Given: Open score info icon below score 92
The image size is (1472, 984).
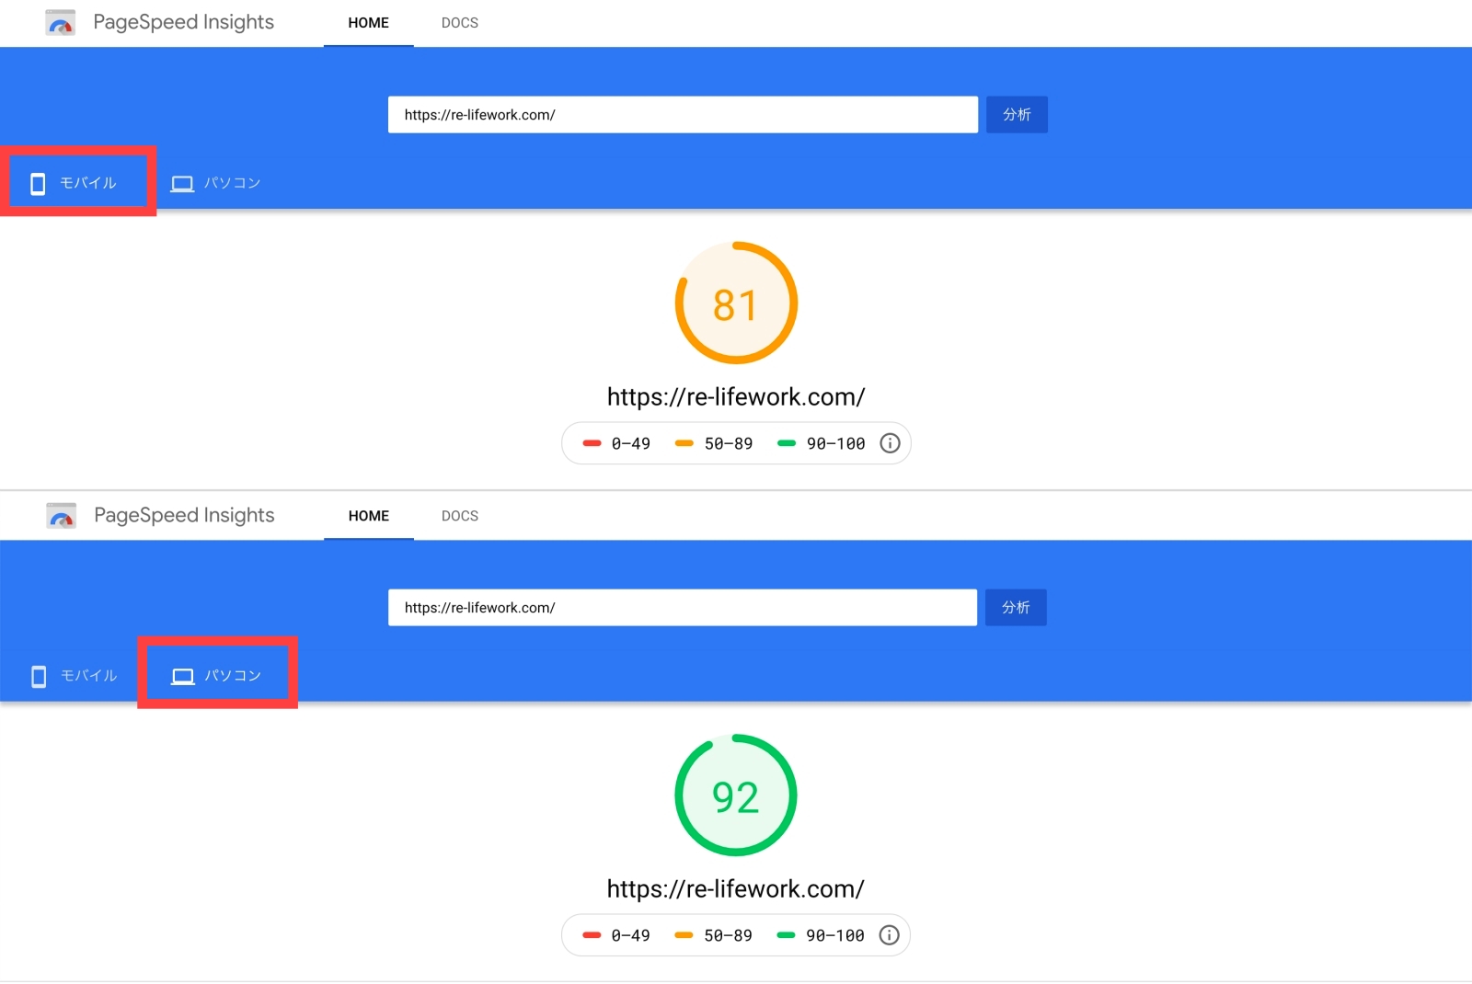Looking at the screenshot, I should click(x=889, y=935).
